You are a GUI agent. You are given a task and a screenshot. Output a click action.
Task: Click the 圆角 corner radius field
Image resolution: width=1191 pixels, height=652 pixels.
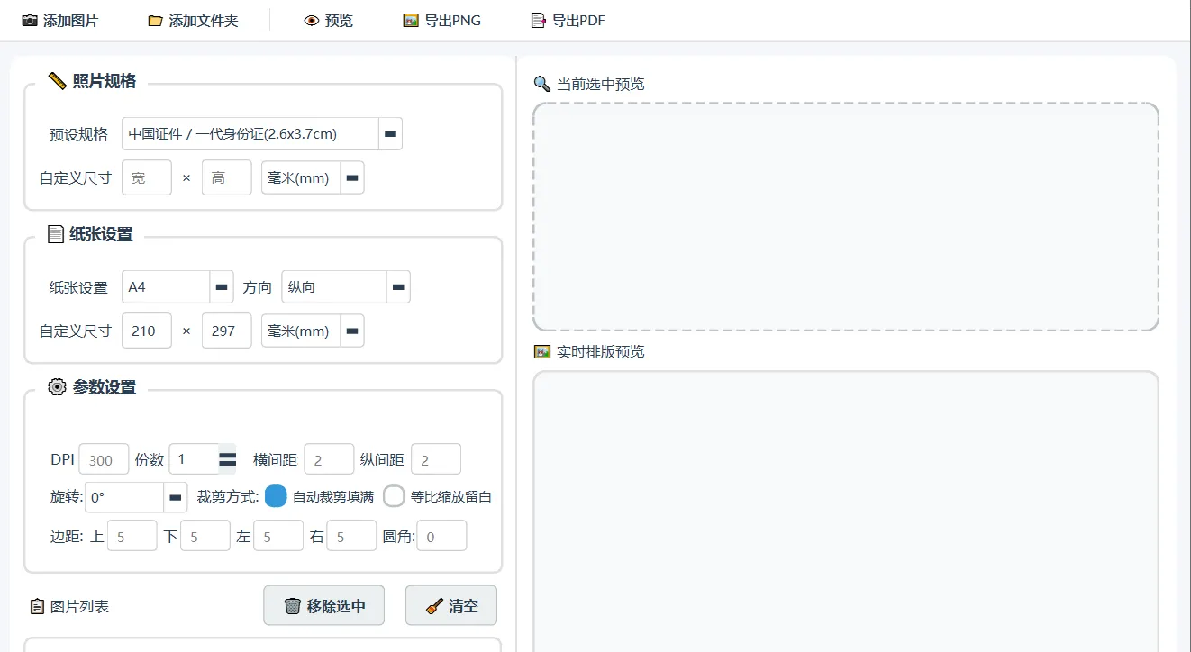click(x=441, y=537)
